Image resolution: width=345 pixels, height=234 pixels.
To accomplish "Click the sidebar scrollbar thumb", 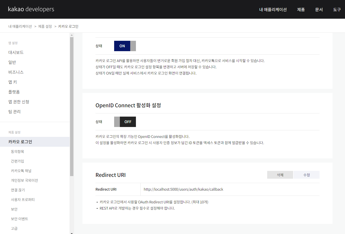I will pyautogui.click(x=72, y=107).
